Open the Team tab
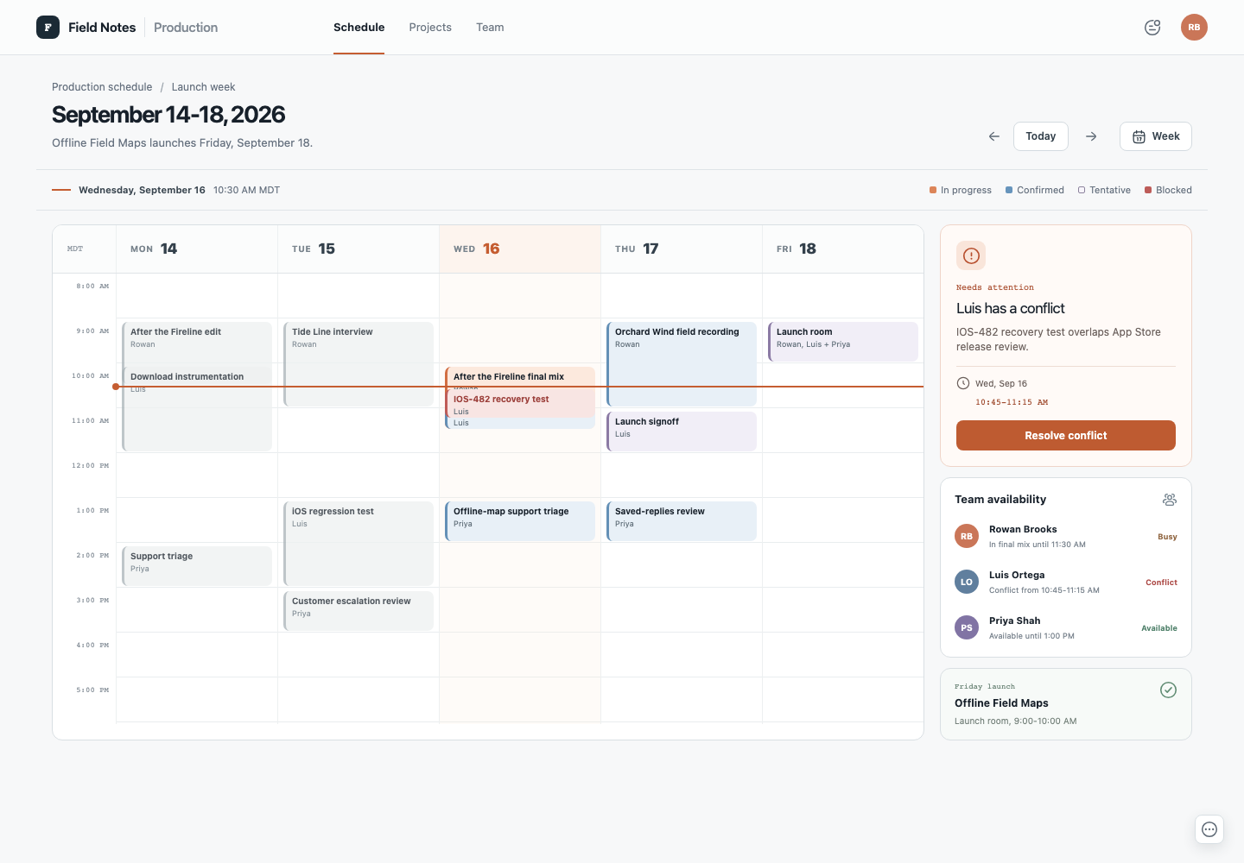The width and height of the screenshot is (1244, 863). (x=490, y=28)
